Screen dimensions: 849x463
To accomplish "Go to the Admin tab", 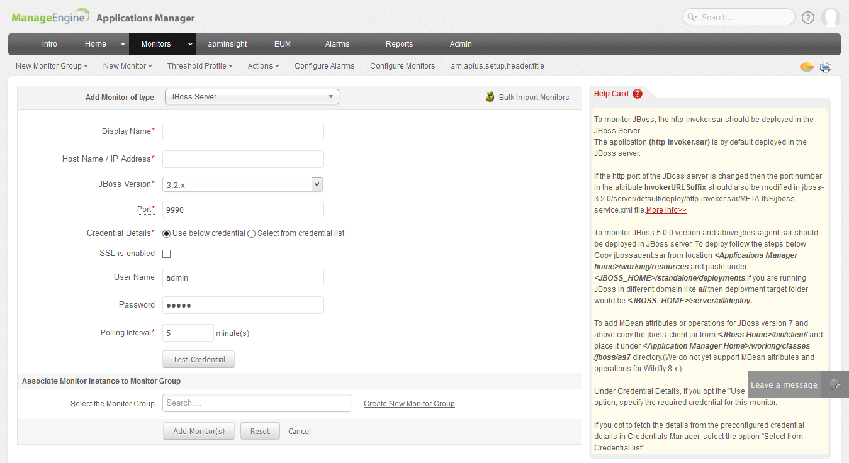I will pos(461,44).
